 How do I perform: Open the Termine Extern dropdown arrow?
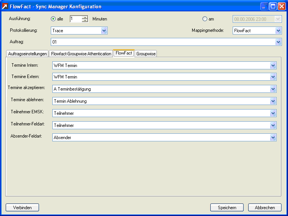(x=273, y=77)
